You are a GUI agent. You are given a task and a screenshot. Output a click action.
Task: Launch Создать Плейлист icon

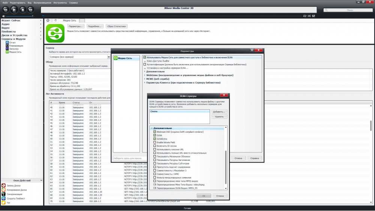tap(3, 198)
